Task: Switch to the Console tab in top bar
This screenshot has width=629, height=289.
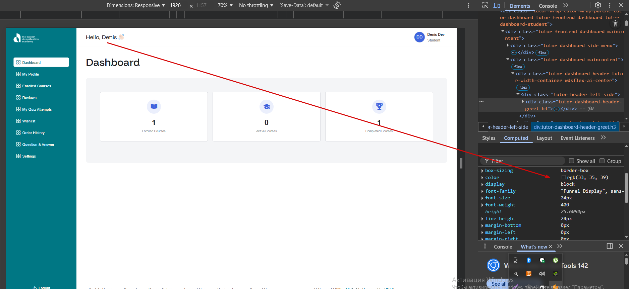Action: pyautogui.click(x=548, y=6)
